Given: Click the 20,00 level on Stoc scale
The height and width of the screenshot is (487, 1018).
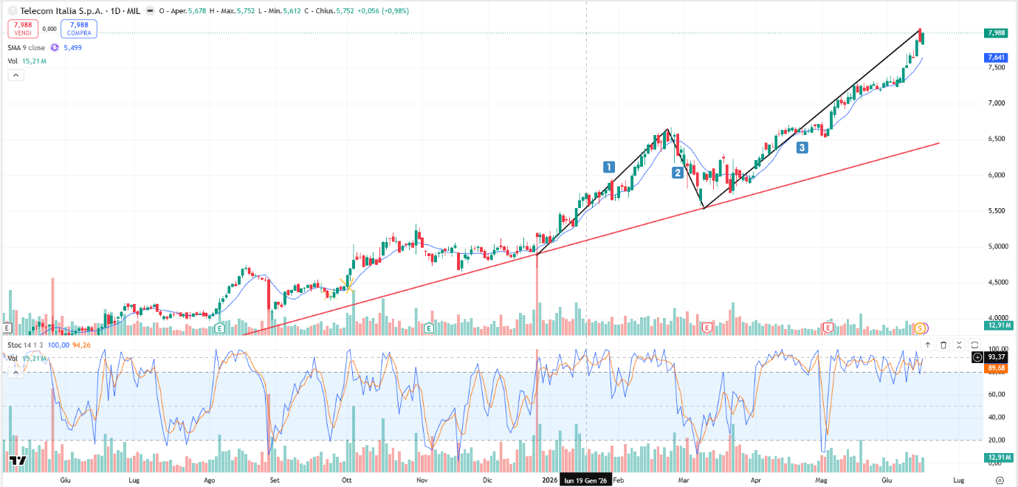Looking at the screenshot, I should (x=996, y=440).
